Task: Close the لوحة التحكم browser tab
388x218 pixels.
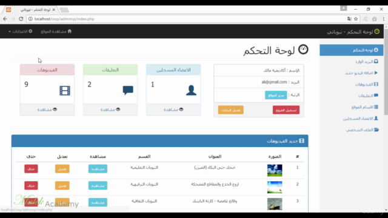Action: click(x=54, y=10)
